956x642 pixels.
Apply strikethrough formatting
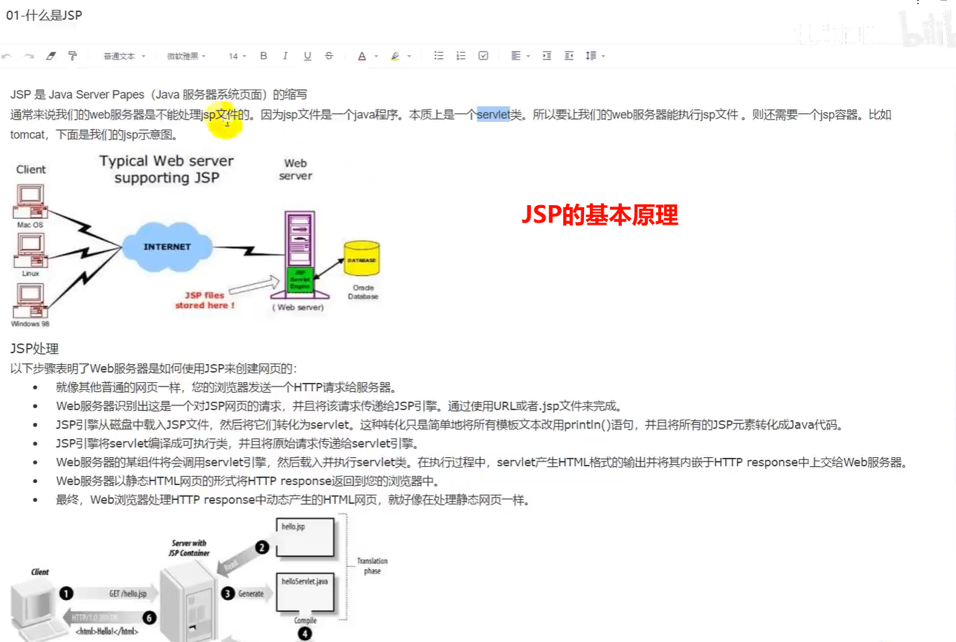[329, 56]
